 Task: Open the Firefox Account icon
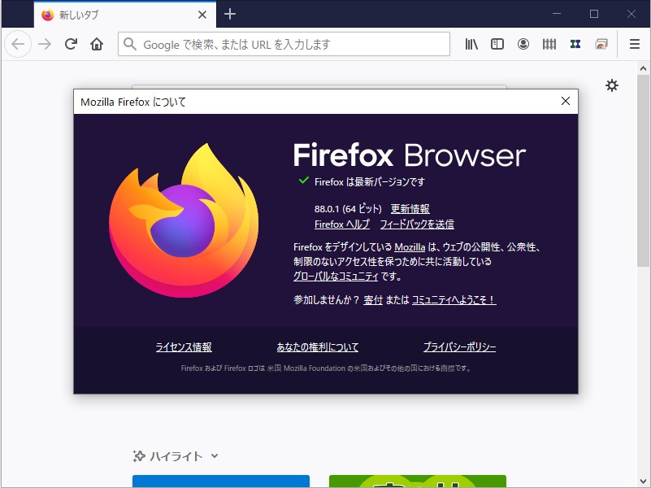tap(523, 44)
